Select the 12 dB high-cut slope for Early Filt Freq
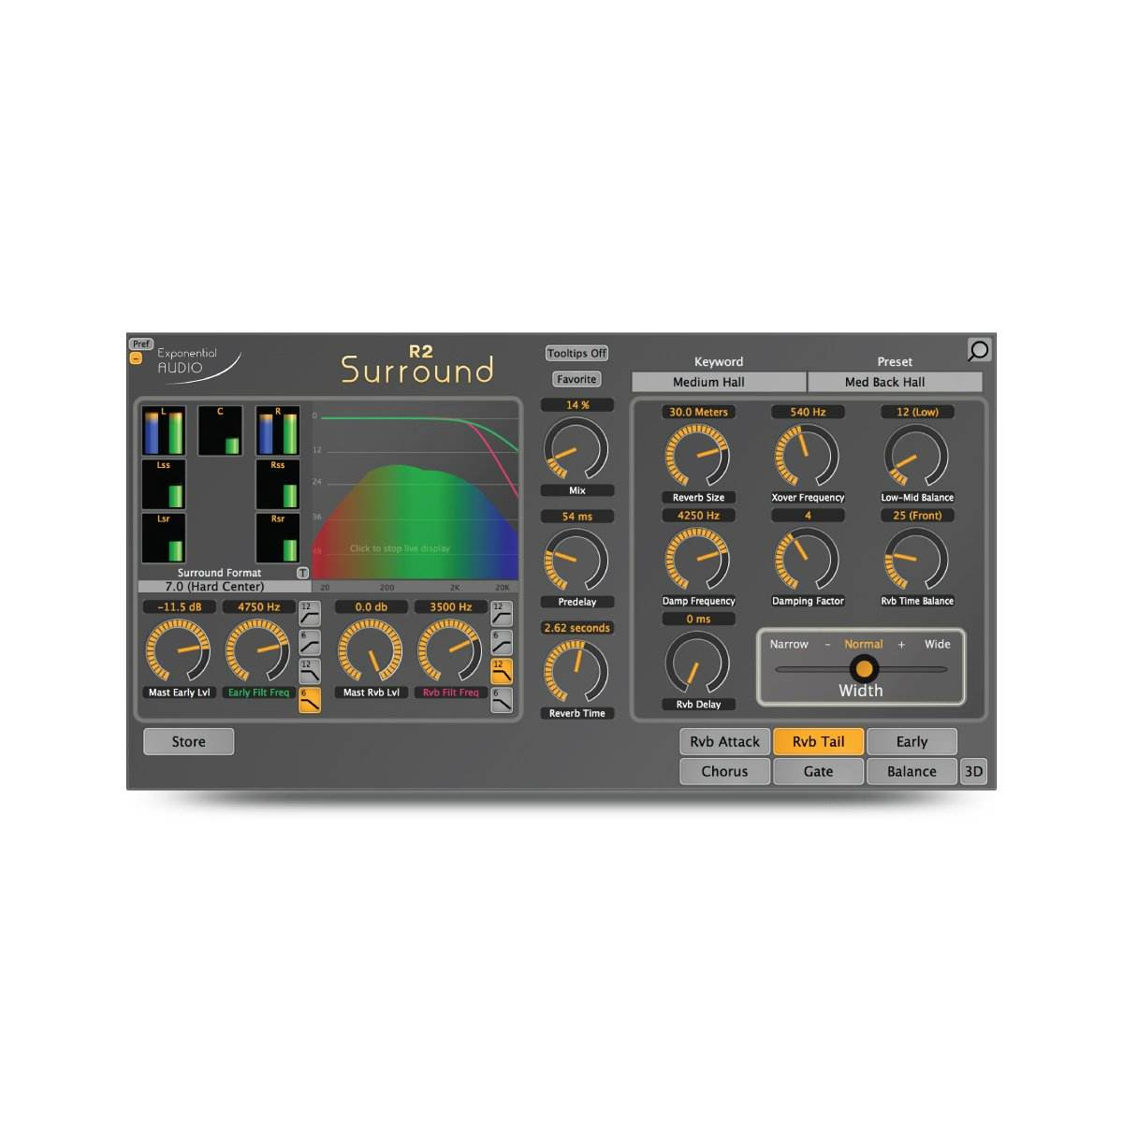Screen dimensions: 1123x1123 [310, 671]
